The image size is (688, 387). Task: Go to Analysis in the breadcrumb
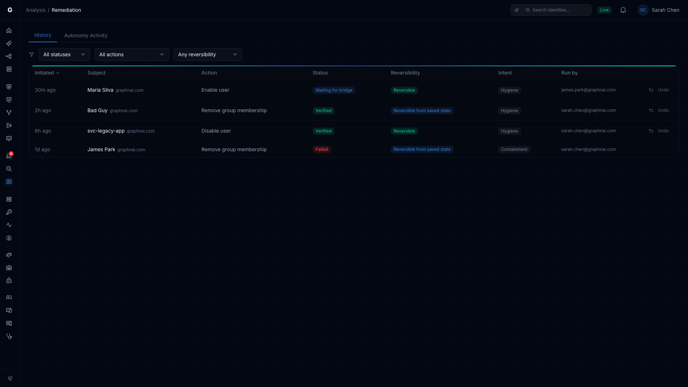tap(35, 10)
